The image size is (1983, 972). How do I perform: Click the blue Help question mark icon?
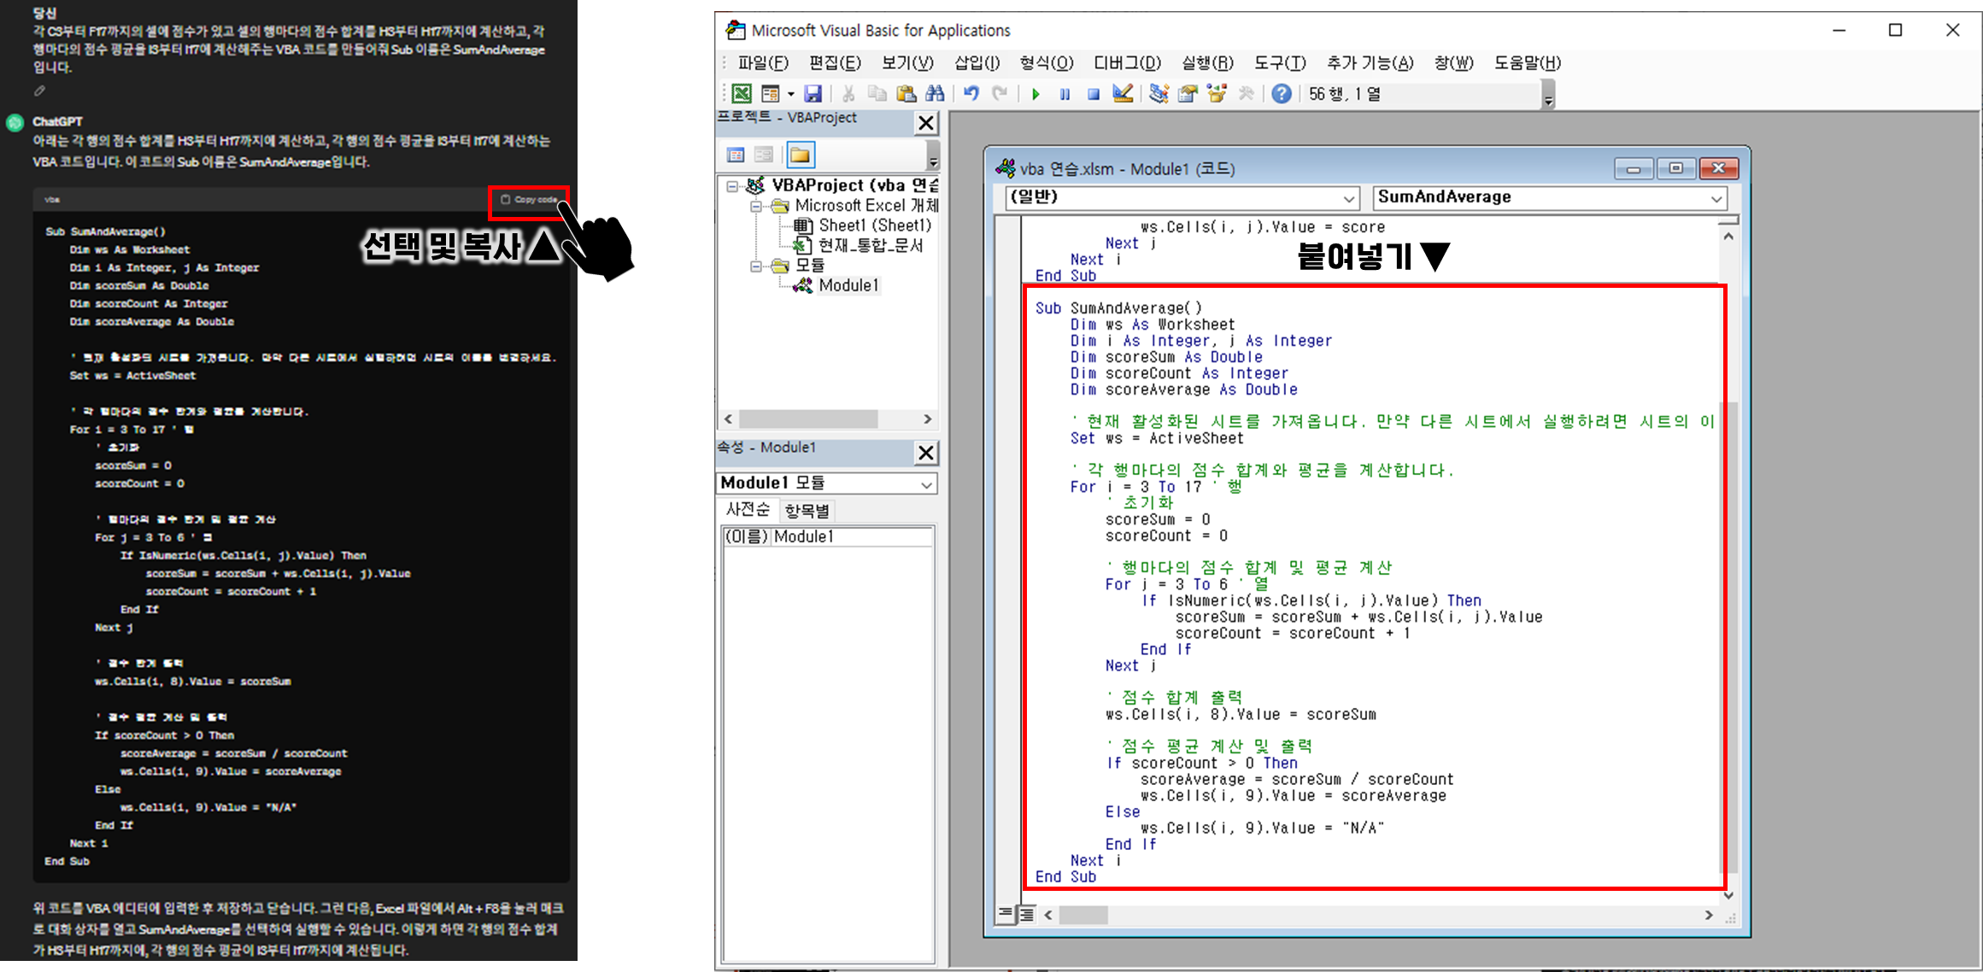pyautogui.click(x=1281, y=94)
